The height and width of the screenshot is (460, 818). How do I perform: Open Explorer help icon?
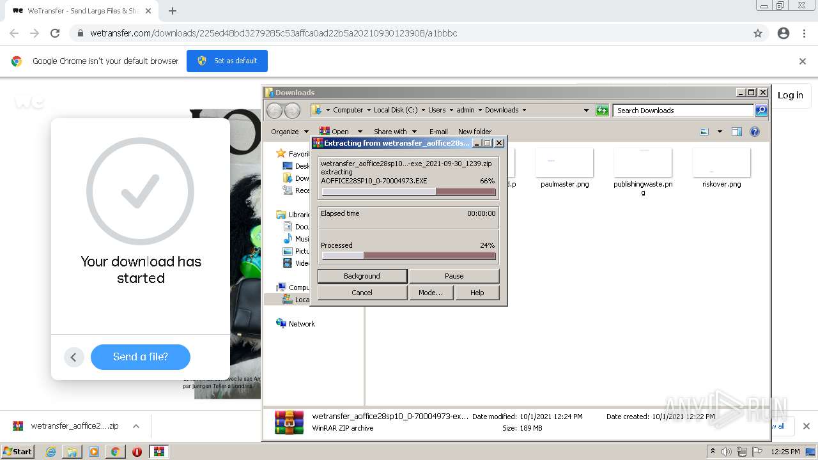(x=755, y=132)
